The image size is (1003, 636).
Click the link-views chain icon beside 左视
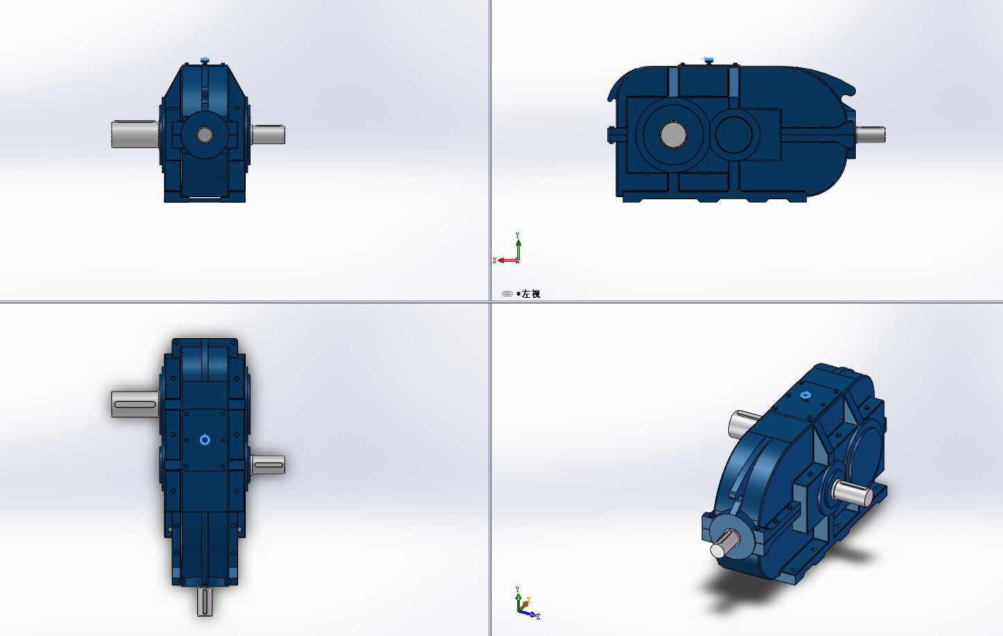(507, 294)
